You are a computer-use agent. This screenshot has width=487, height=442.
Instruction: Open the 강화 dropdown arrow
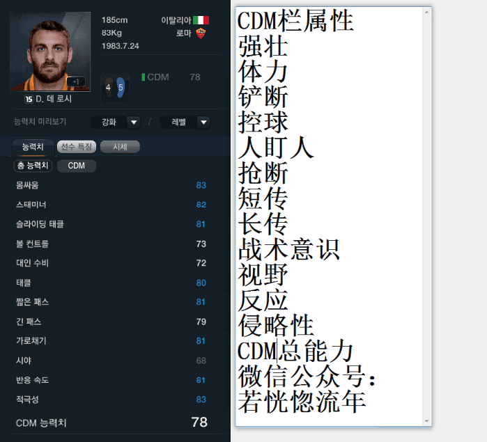(134, 123)
